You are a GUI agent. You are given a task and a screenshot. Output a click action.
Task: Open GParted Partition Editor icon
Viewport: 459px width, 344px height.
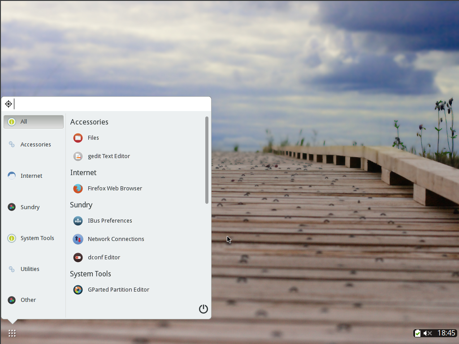78,290
